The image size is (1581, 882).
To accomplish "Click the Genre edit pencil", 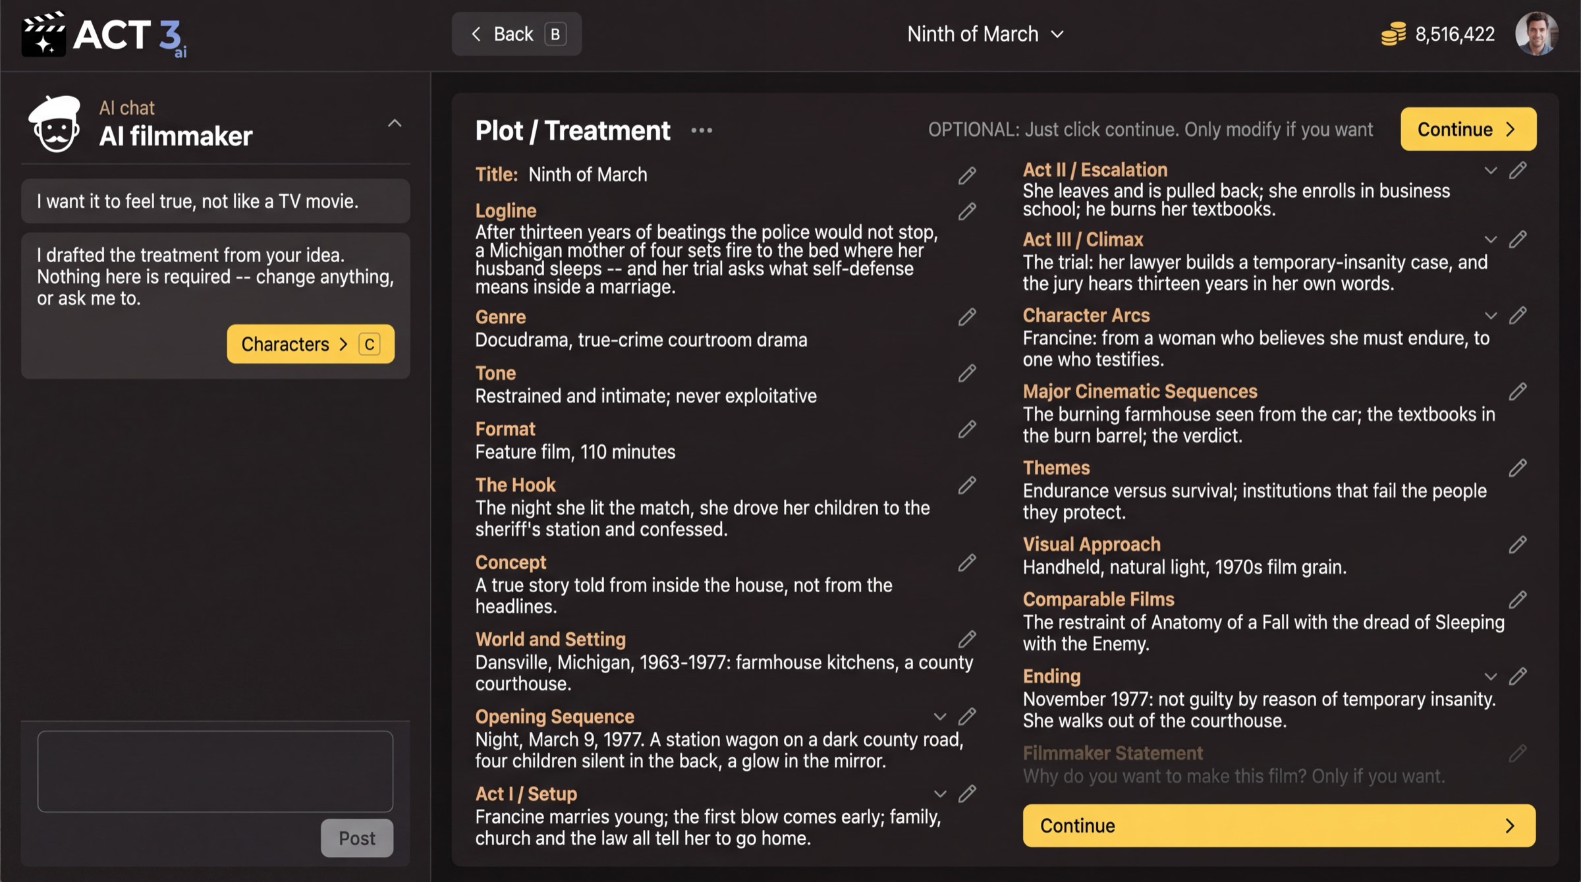I will [967, 317].
